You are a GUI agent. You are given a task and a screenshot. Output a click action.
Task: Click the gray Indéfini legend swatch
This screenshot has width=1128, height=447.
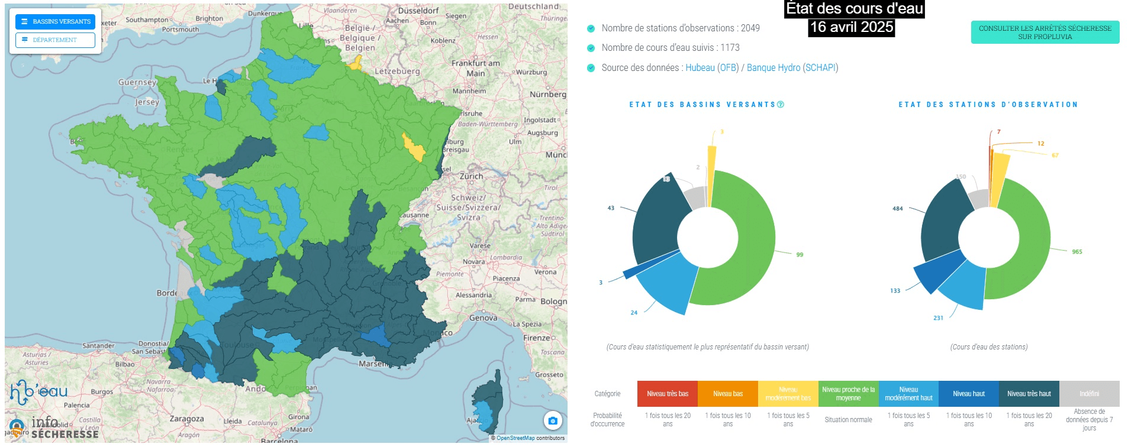coord(1089,394)
